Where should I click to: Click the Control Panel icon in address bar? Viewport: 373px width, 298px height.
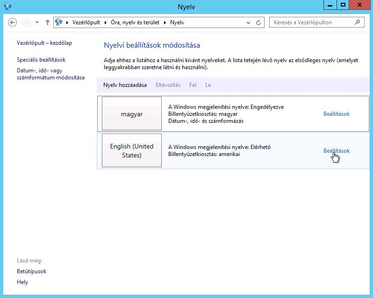(59, 22)
